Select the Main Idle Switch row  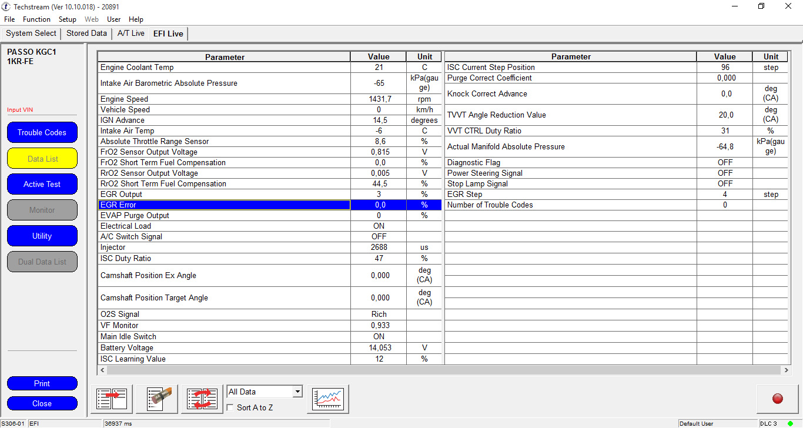(x=269, y=337)
